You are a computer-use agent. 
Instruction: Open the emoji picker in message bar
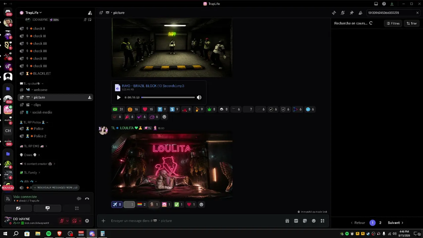click(x=314, y=221)
